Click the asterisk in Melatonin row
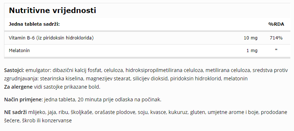 (276, 50)
